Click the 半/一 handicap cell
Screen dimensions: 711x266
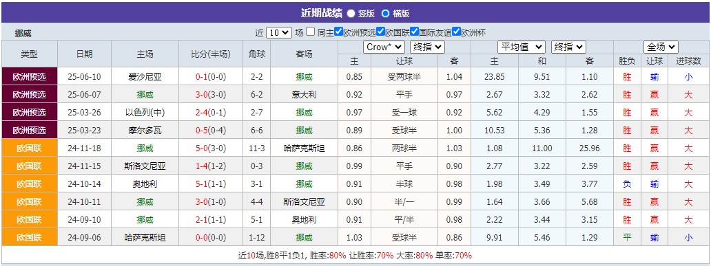[x=404, y=202]
